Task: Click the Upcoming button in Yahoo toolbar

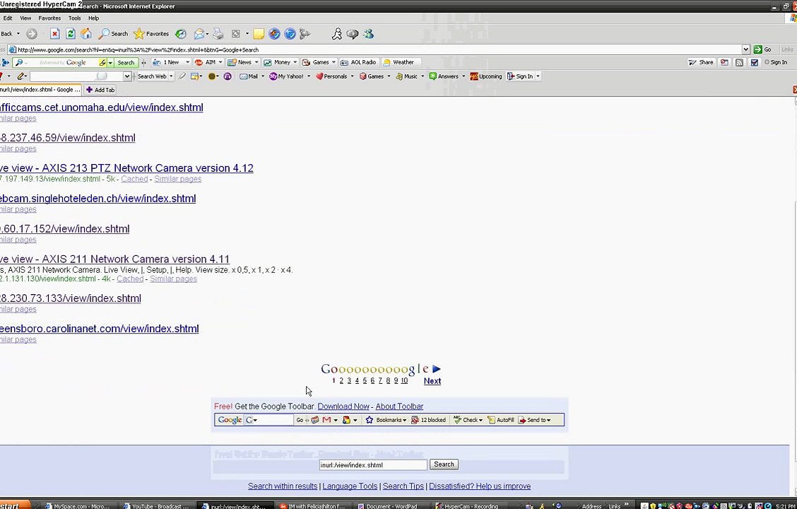Action: [486, 76]
